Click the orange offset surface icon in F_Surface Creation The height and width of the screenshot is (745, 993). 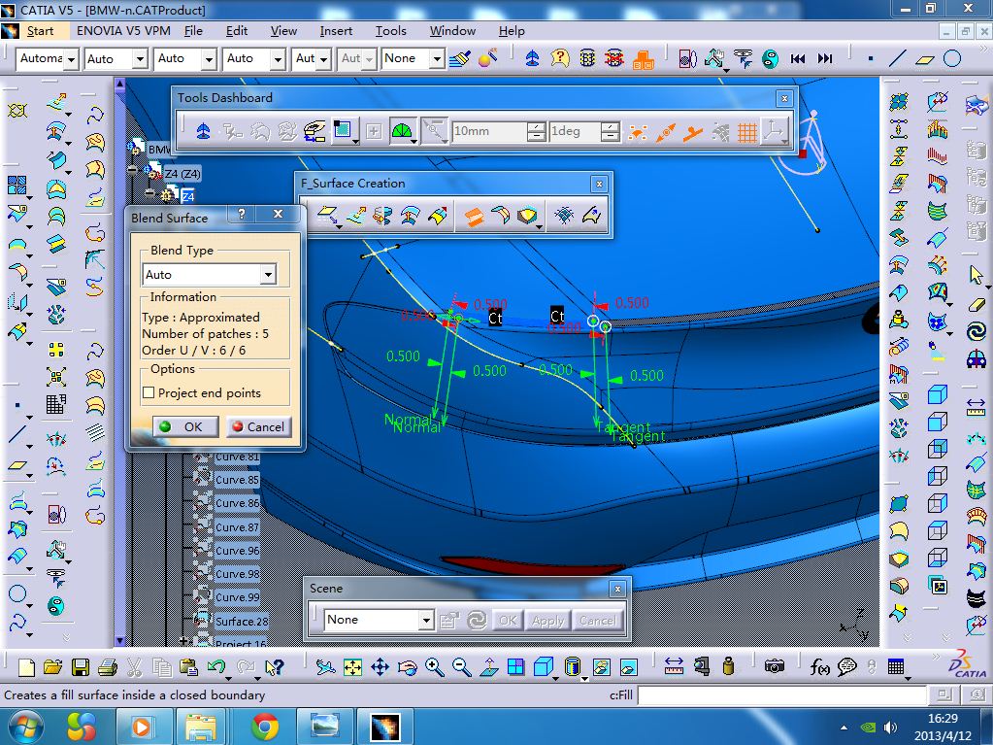pyautogui.click(x=473, y=216)
